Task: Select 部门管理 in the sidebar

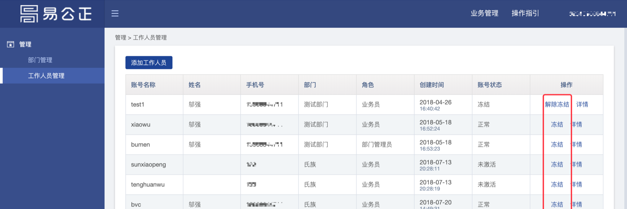Action: click(x=40, y=60)
